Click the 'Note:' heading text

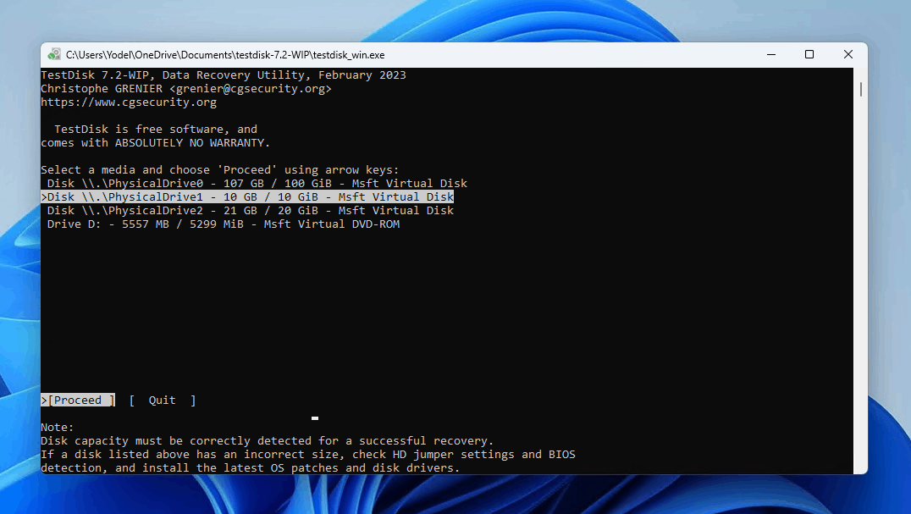58,428
